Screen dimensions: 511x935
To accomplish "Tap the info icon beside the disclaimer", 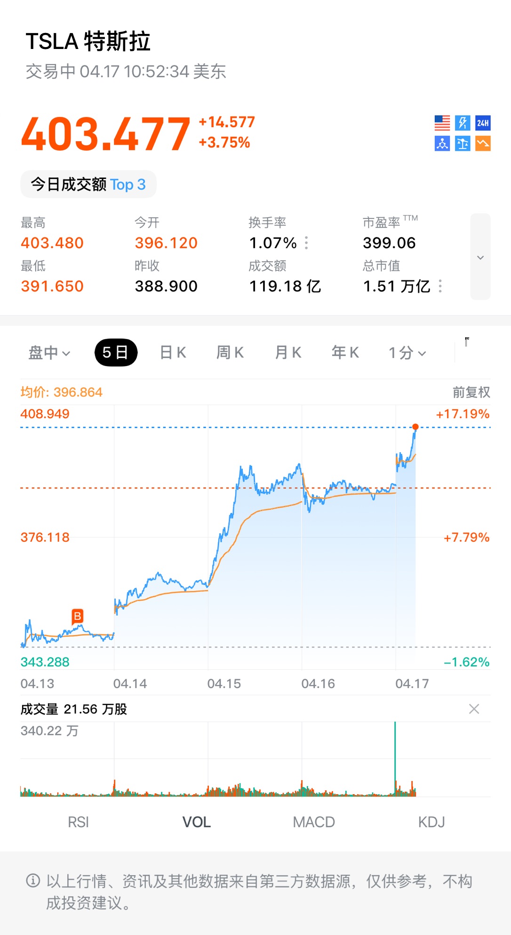I will point(33,880).
